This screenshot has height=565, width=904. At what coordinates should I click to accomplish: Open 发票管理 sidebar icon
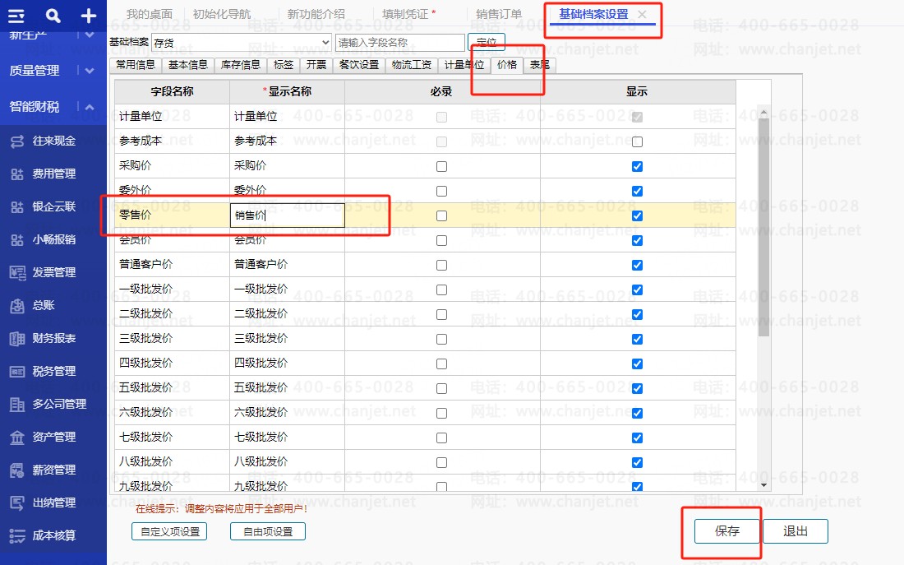click(17, 272)
